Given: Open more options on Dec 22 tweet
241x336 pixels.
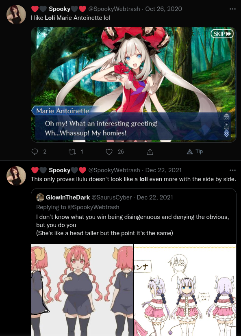Looking at the screenshot, I should pyautogui.click(x=232, y=170).
